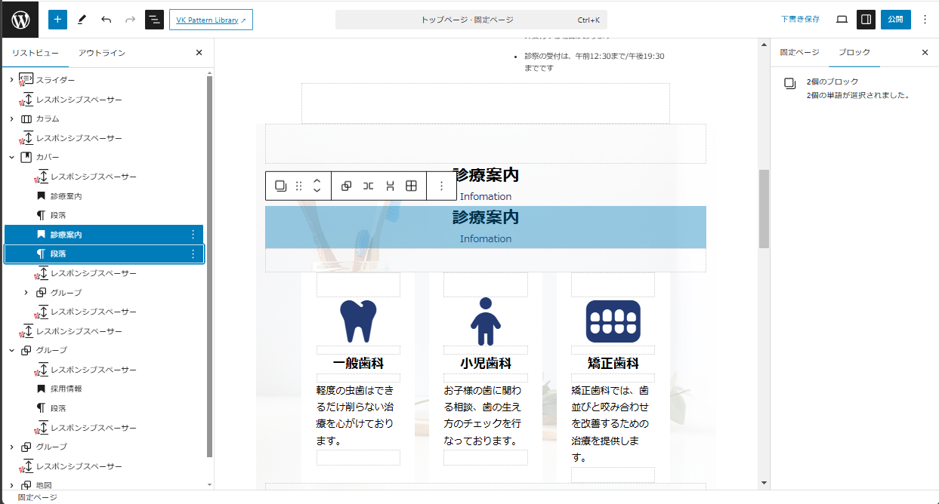Convert selected blocks to grid layout

coord(412,186)
